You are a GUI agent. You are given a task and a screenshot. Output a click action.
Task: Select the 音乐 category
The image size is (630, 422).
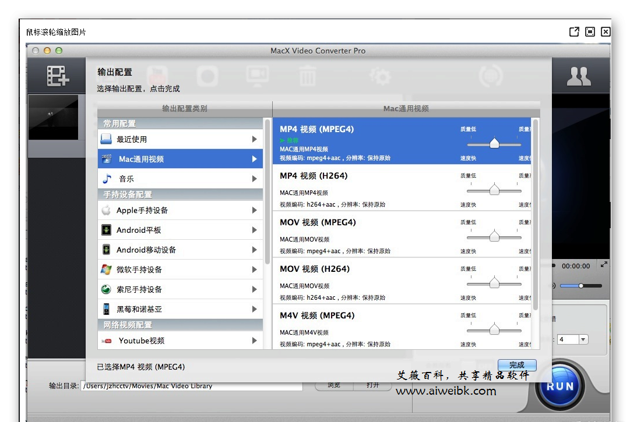coord(181,179)
